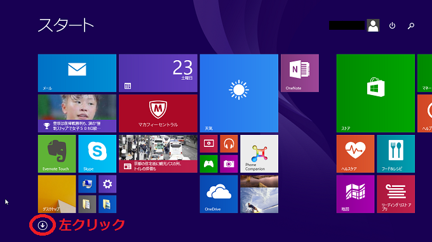Image resolution: width=432 pixels, height=242 pixels.
Task: Launch the Skype tile
Action: 97,154
